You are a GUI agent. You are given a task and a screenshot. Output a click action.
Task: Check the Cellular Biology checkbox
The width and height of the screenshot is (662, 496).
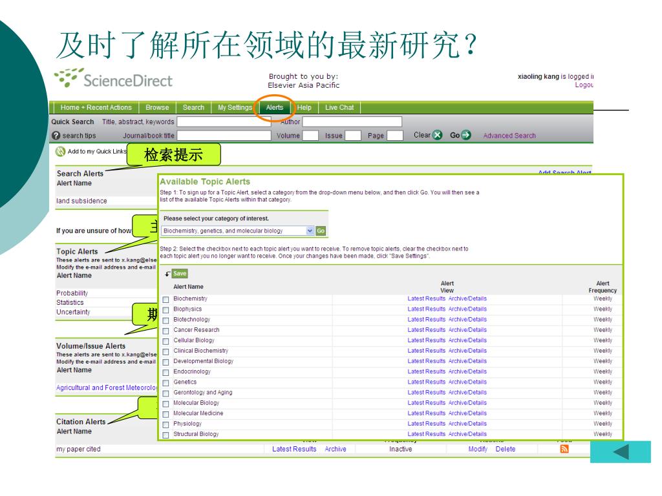click(166, 341)
